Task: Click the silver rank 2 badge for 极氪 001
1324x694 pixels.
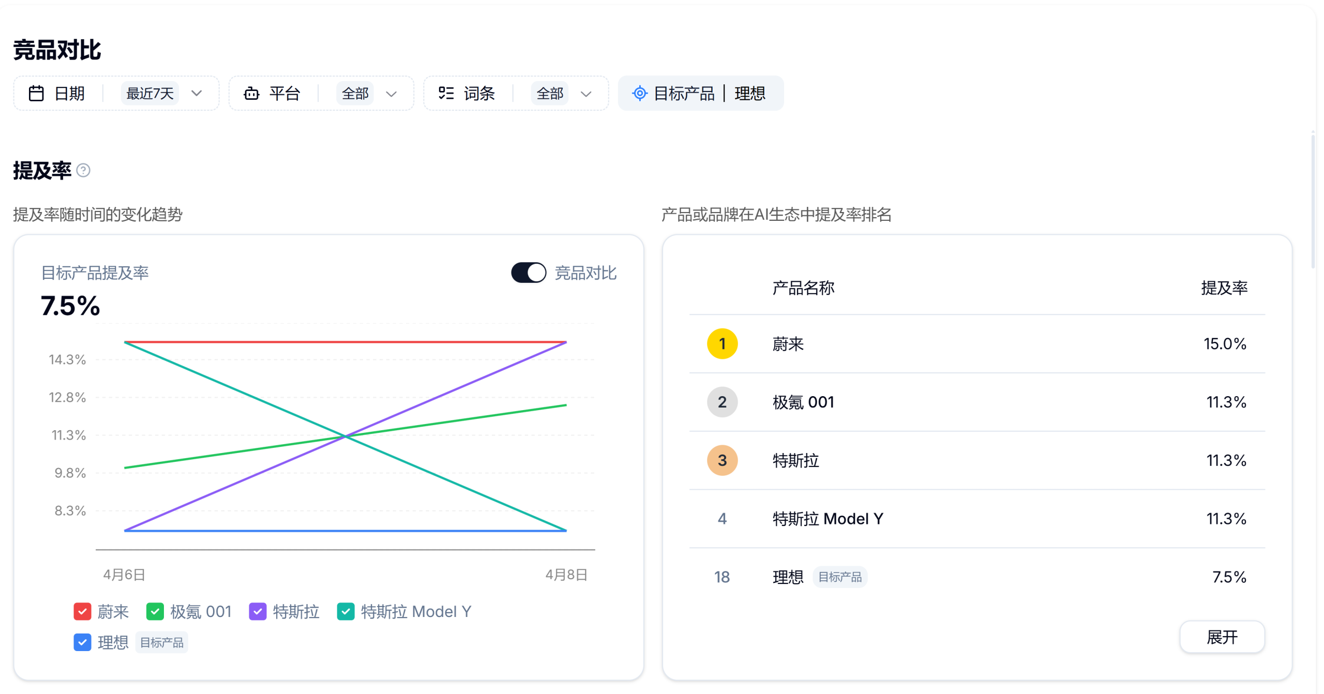Action: click(722, 402)
